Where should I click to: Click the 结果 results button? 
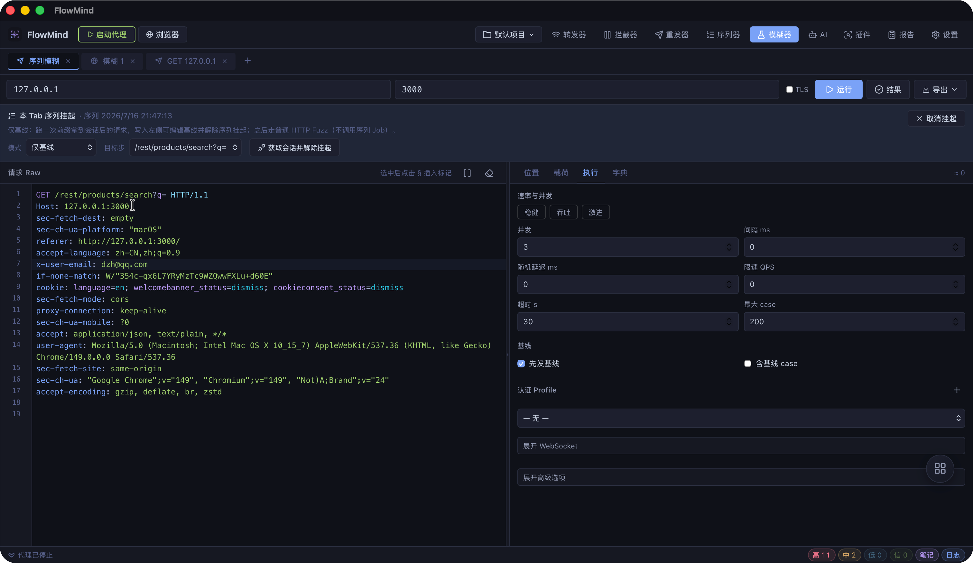click(x=888, y=89)
